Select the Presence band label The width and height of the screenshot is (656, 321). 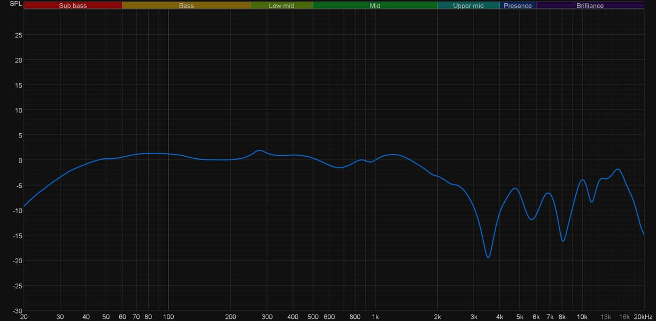point(518,5)
